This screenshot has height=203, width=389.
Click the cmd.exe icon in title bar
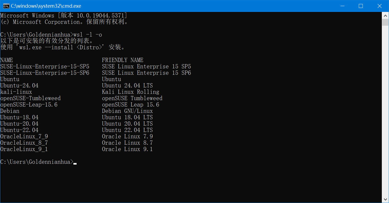click(x=6, y=6)
